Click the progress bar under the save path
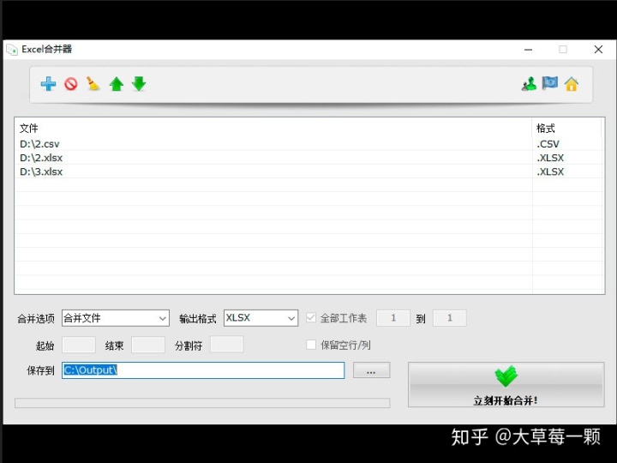The height and width of the screenshot is (463, 617). 202,403
